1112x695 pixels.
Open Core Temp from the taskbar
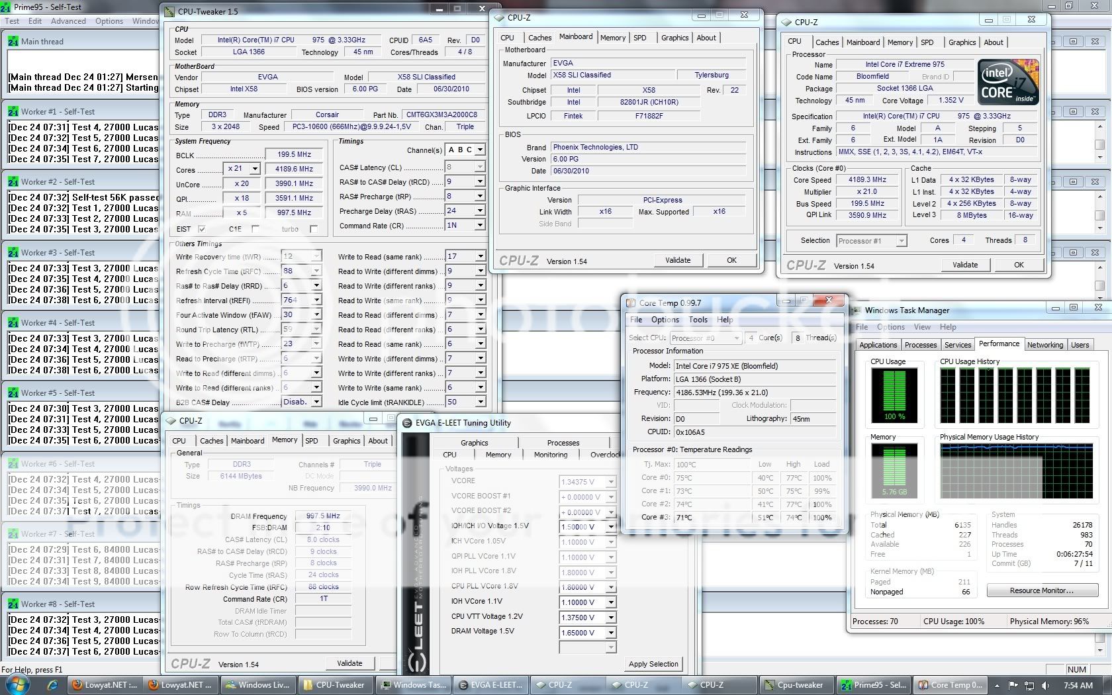pos(950,685)
